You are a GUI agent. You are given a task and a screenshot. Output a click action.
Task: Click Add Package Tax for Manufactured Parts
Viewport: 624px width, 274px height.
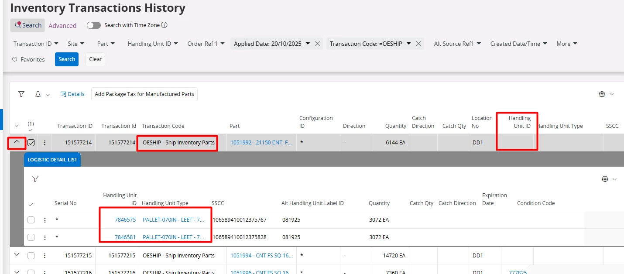144,94
